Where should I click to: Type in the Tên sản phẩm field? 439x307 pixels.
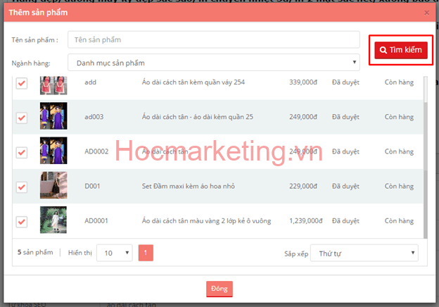[213, 40]
